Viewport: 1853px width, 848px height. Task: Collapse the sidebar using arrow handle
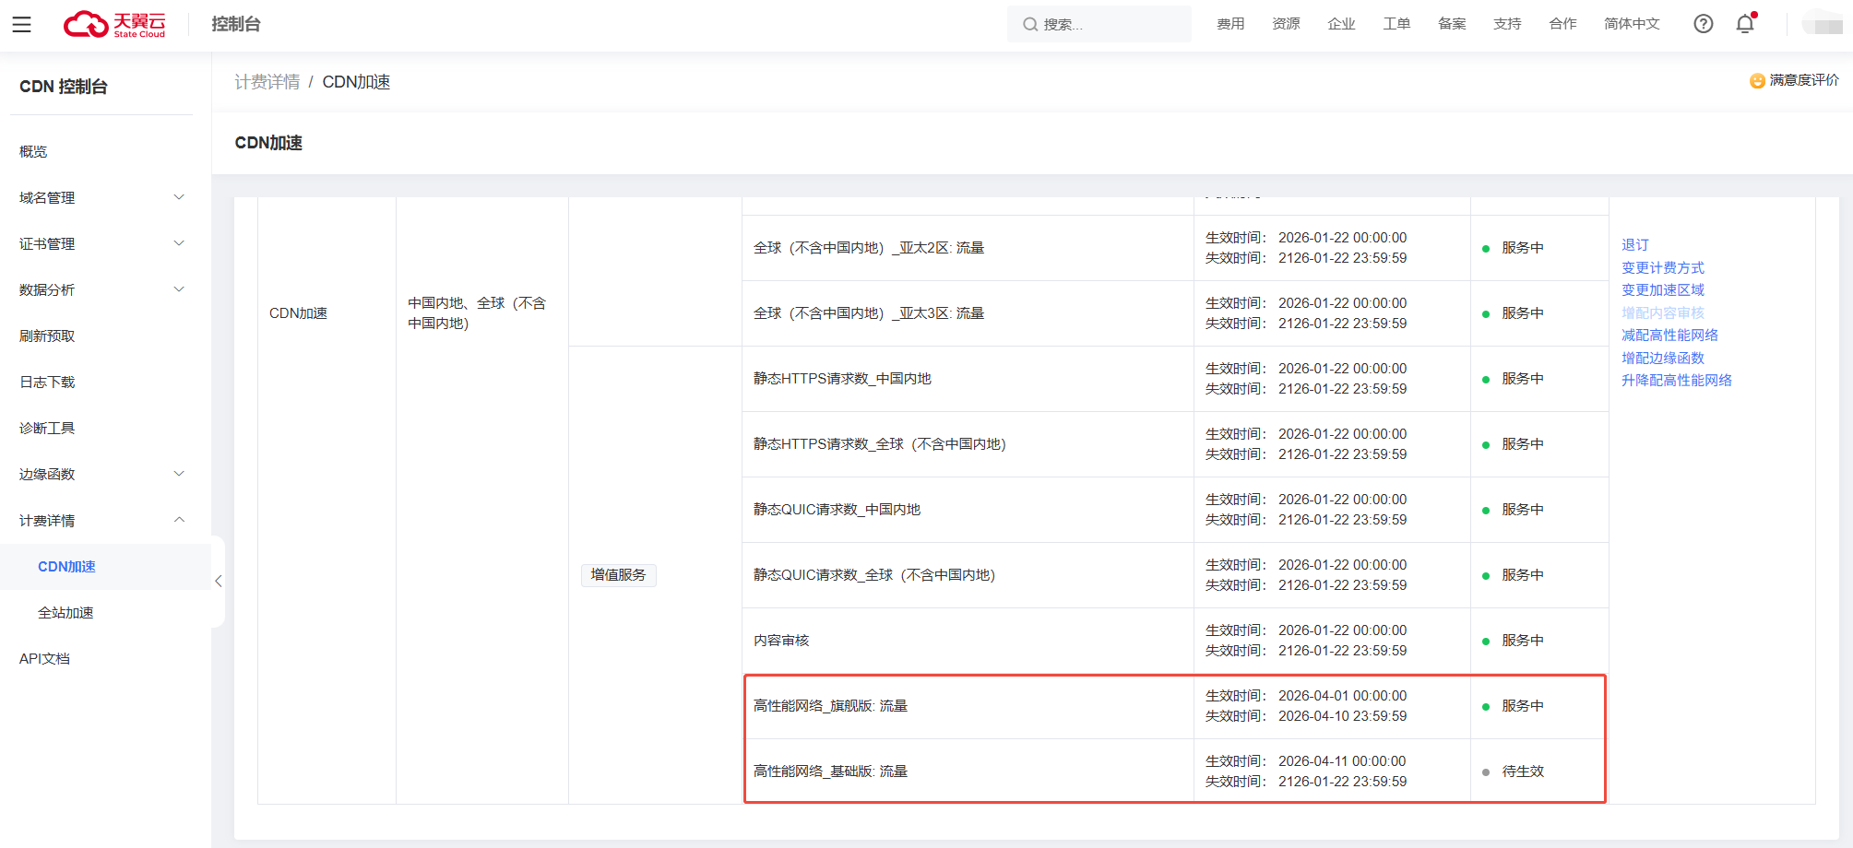tap(218, 582)
